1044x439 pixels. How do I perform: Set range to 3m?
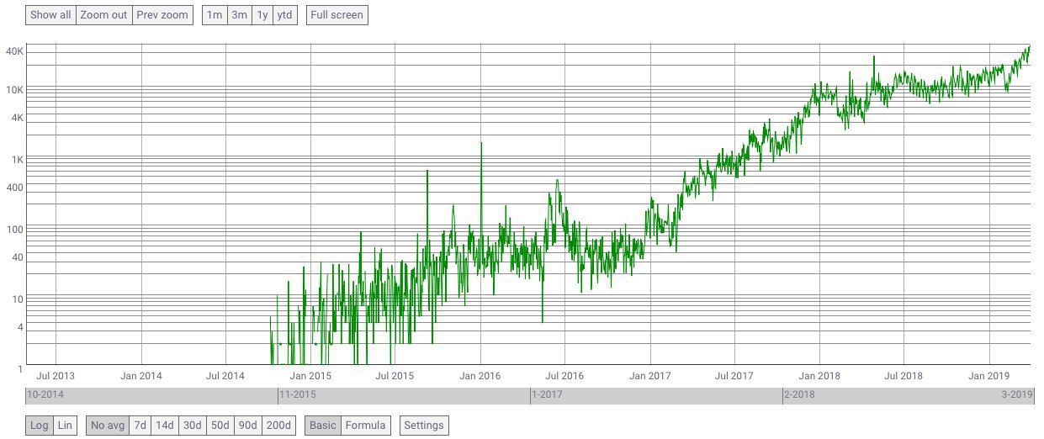point(240,15)
